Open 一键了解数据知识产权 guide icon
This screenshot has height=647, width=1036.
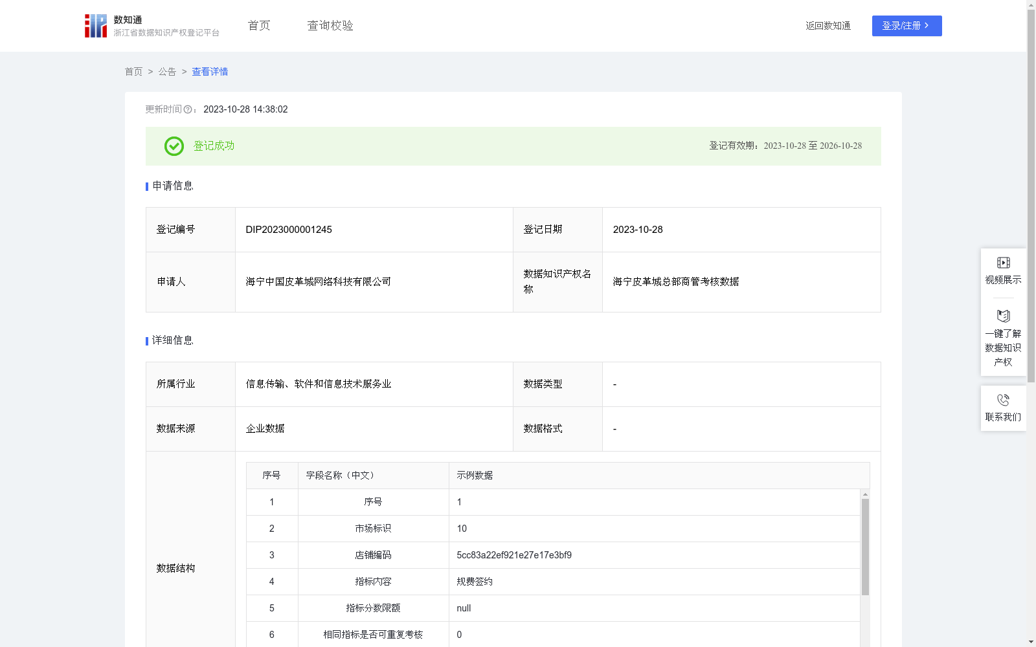1003,316
